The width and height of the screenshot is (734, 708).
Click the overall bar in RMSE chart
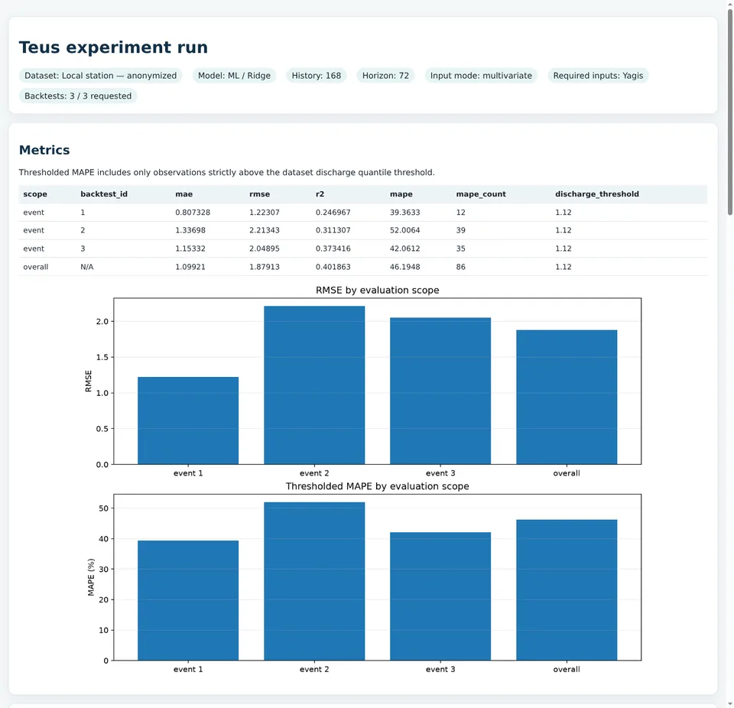click(x=567, y=397)
